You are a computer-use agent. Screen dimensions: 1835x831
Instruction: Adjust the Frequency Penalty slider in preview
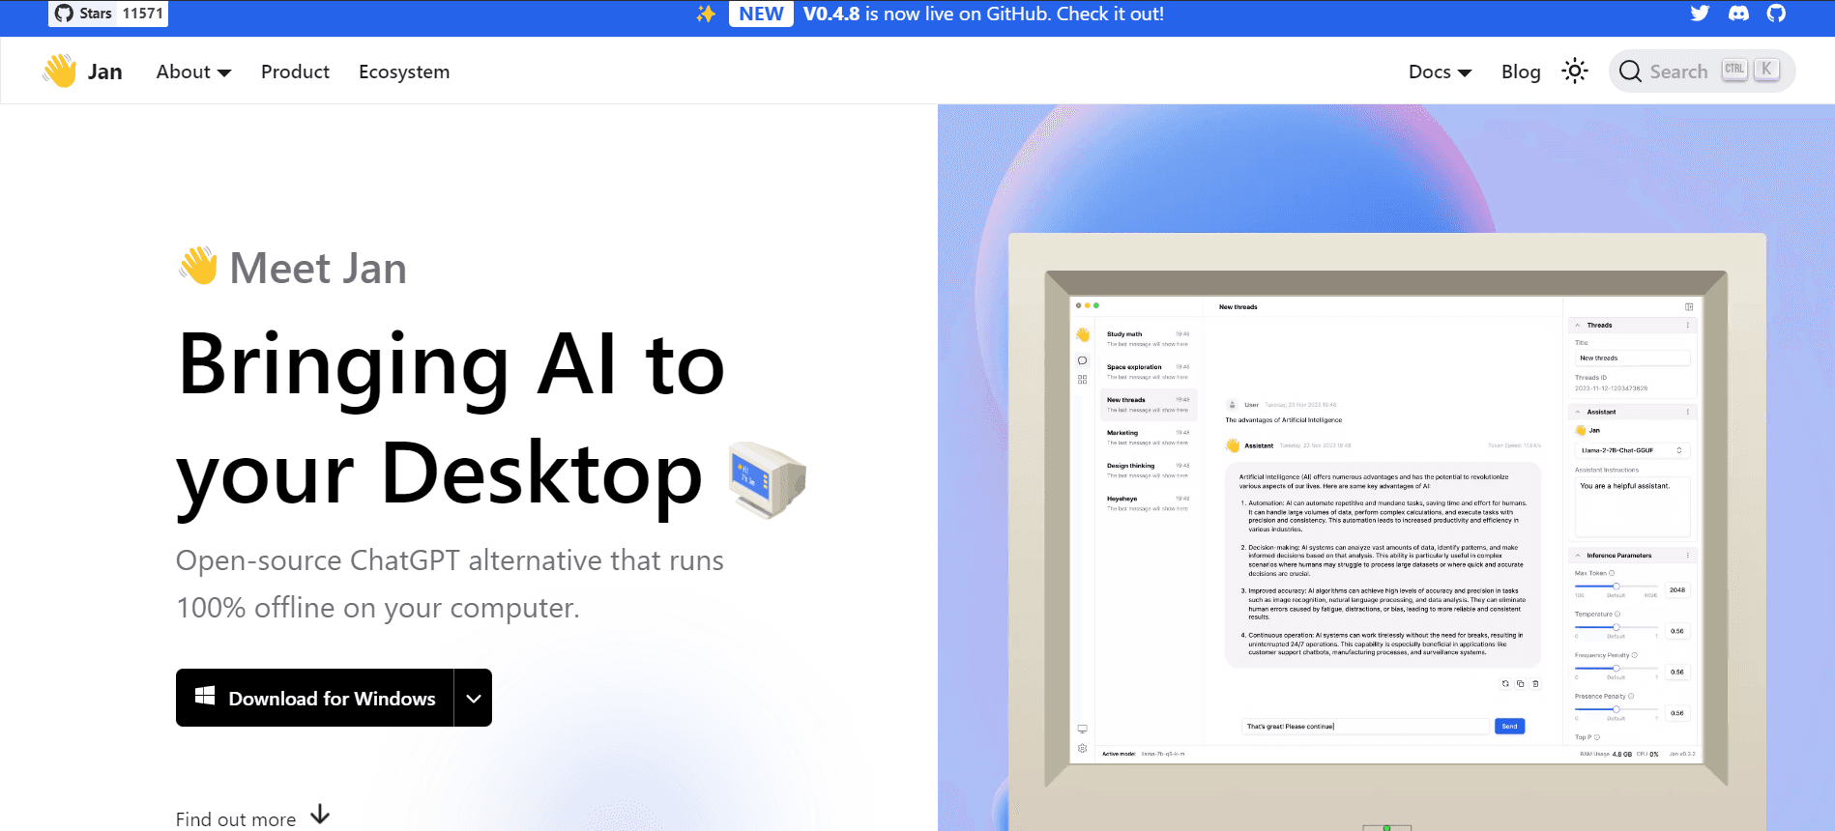pos(1616,668)
